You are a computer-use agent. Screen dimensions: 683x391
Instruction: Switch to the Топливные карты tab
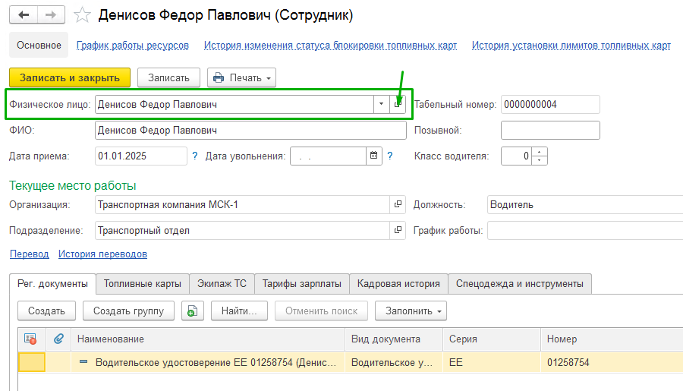pyautogui.click(x=143, y=284)
